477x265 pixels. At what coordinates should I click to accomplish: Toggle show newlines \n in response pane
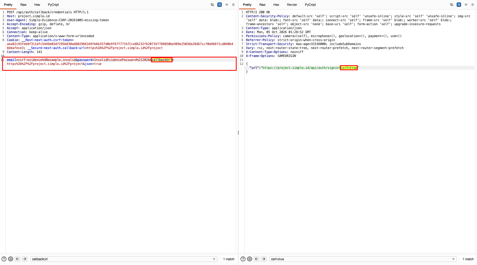466,5
